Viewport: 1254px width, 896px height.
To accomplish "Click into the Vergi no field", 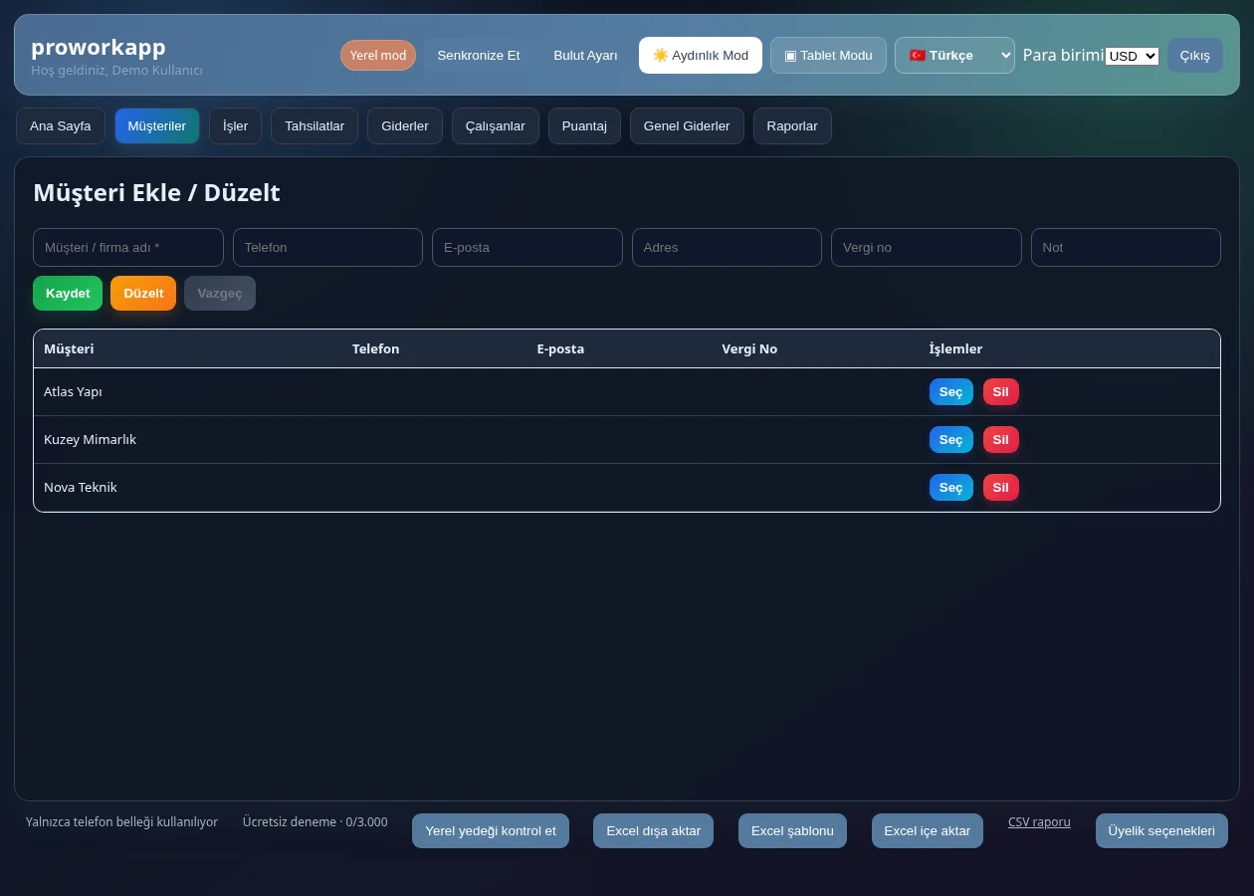I will tap(927, 247).
